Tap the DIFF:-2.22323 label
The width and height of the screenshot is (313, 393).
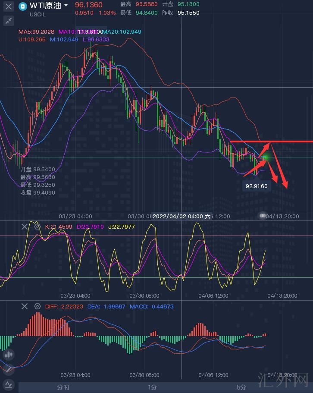(x=64, y=307)
